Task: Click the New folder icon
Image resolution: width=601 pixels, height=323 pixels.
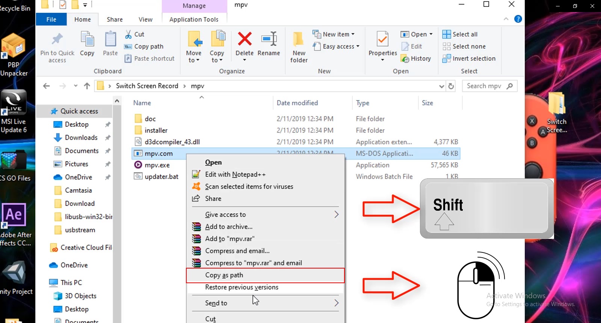Action: coord(299,39)
